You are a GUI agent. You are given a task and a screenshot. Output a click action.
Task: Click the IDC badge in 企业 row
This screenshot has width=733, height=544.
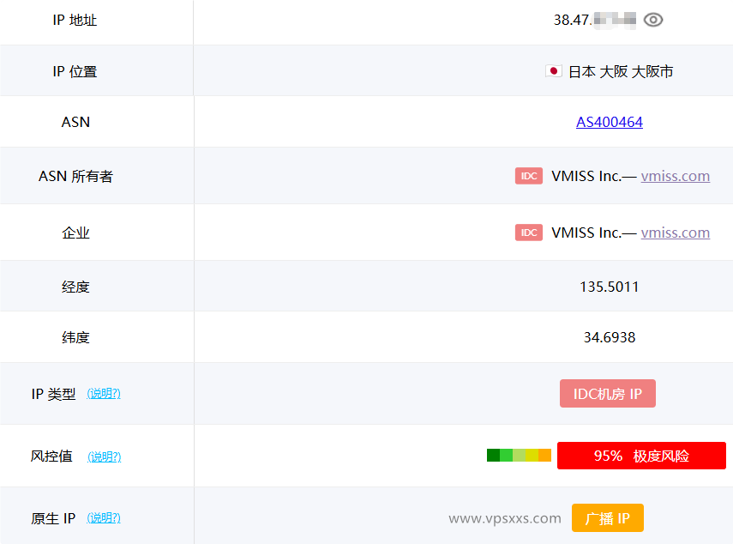tap(529, 233)
